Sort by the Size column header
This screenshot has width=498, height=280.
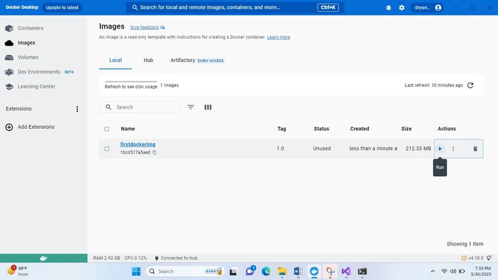pyautogui.click(x=406, y=129)
